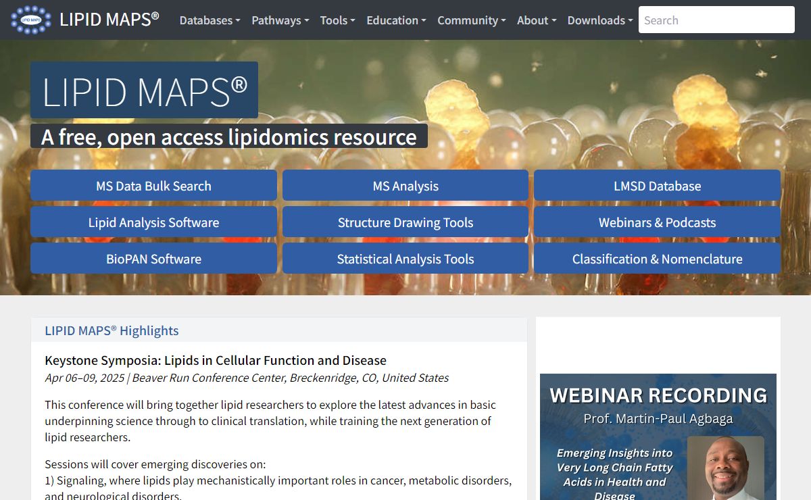The image size is (811, 500).
Task: Go to MS Analysis
Action: click(405, 186)
